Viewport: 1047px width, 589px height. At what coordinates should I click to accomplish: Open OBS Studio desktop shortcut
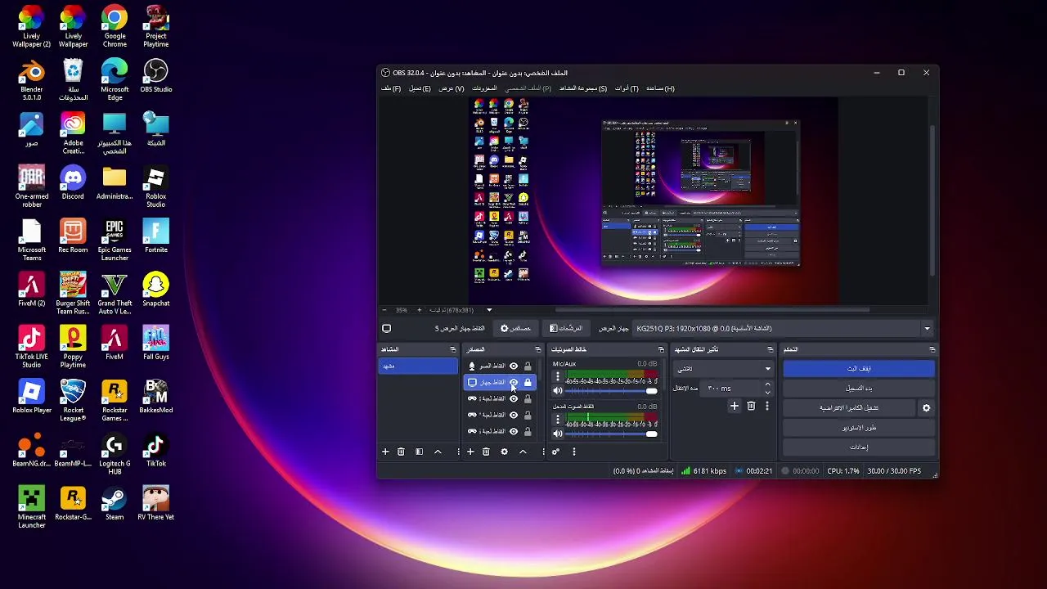click(x=155, y=75)
